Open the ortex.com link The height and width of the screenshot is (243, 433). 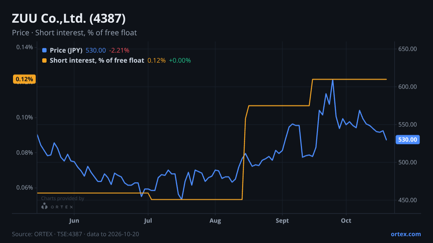pos(406,234)
